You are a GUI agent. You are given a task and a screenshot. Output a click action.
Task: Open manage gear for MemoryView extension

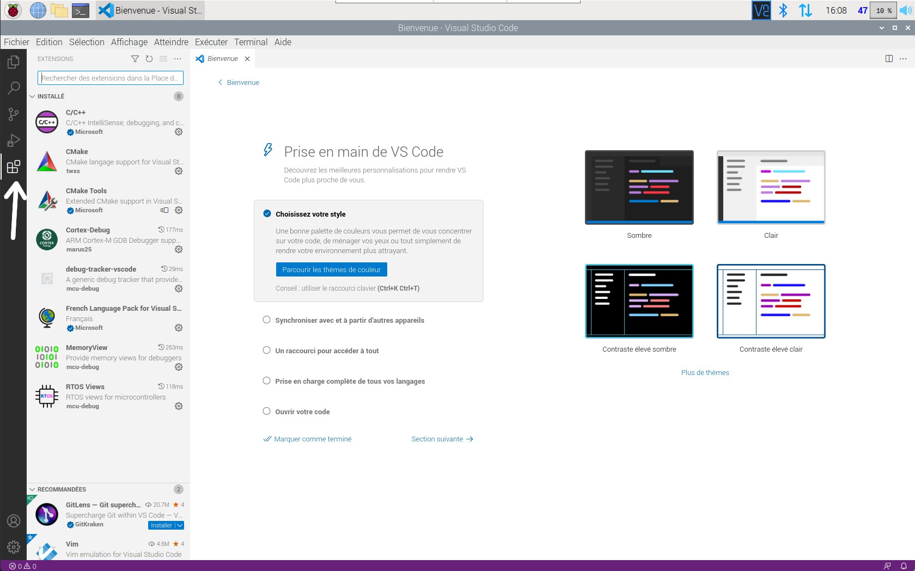pos(179,367)
